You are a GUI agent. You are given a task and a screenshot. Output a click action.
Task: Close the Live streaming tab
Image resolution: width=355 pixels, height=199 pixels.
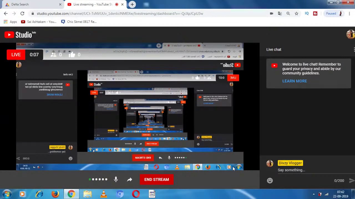(122, 4)
